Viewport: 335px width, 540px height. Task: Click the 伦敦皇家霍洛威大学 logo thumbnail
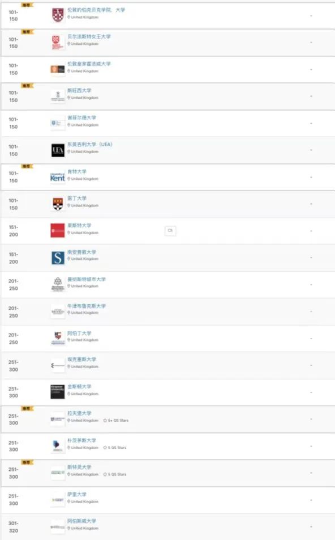[58, 69]
